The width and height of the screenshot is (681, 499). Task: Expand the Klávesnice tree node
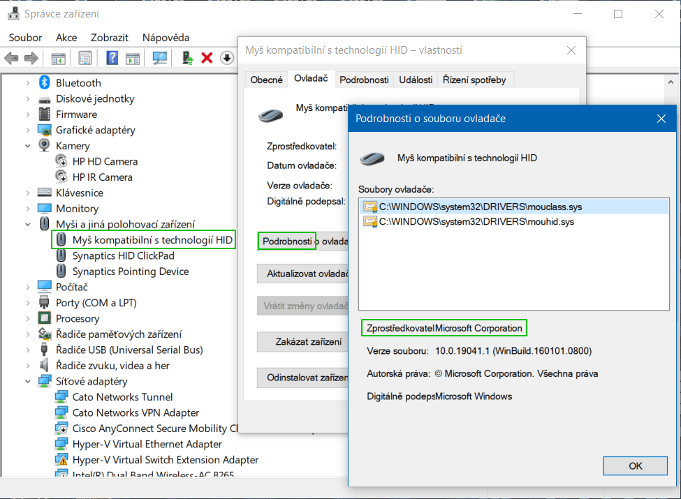(28, 193)
